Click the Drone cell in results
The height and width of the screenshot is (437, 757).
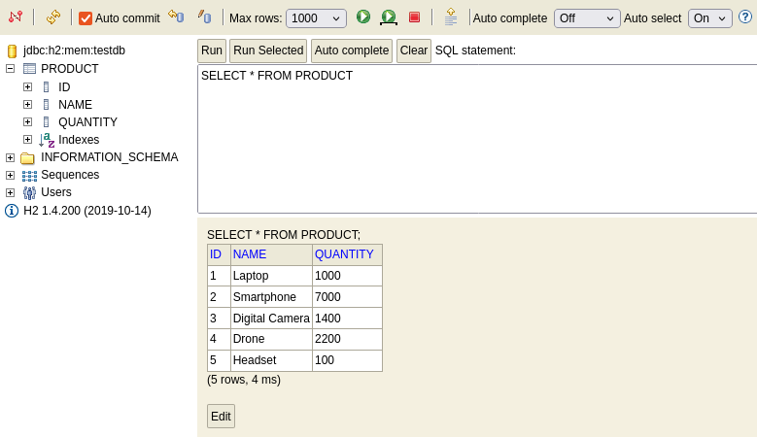tap(271, 339)
